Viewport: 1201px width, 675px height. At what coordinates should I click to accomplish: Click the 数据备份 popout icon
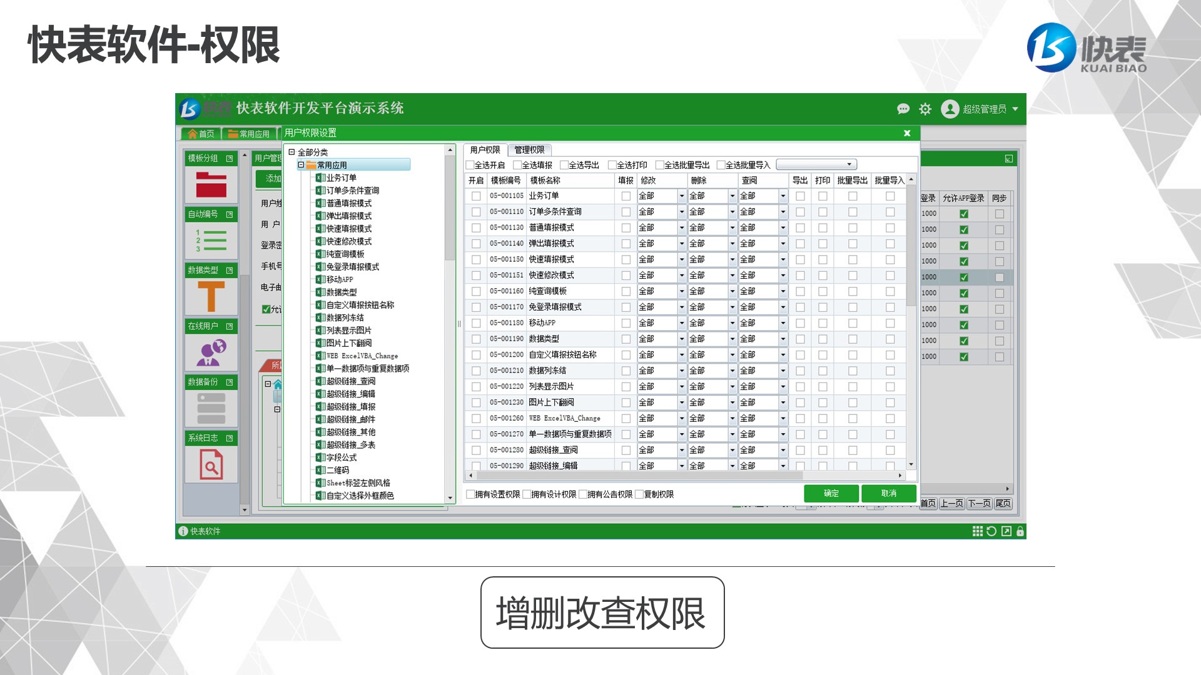(x=230, y=382)
